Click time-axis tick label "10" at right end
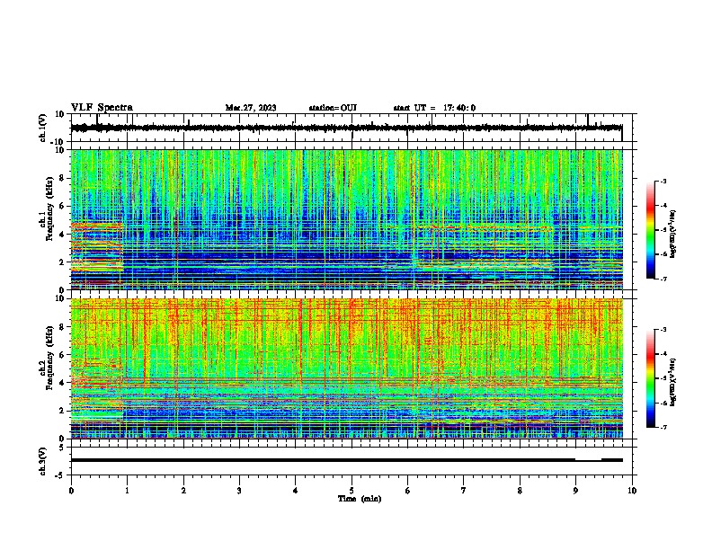 coord(632,491)
